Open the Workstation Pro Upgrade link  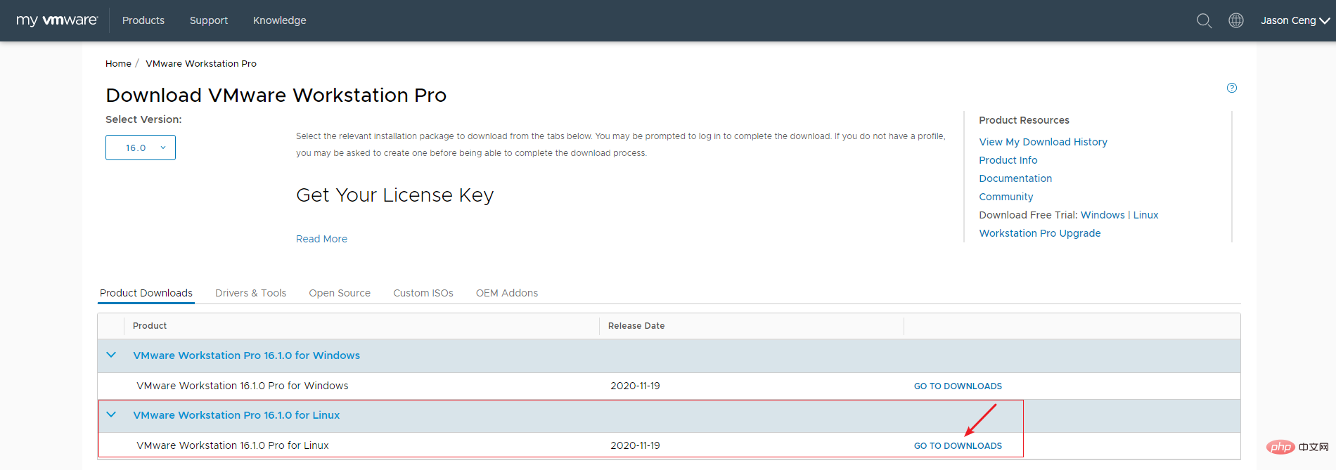click(1040, 233)
